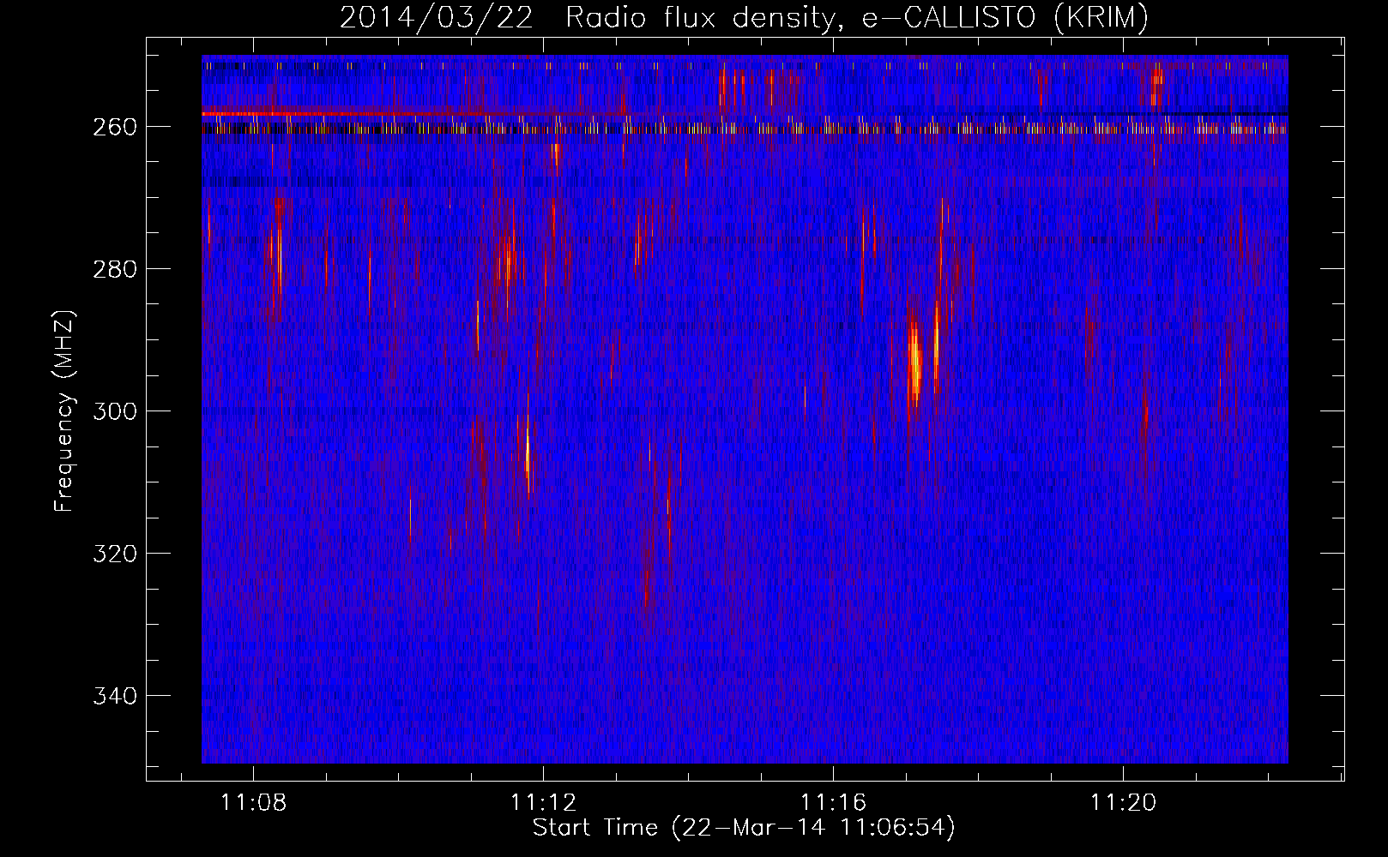This screenshot has height=857, width=1388.
Task: Click the 11:08 time tick label
Action: click(254, 803)
